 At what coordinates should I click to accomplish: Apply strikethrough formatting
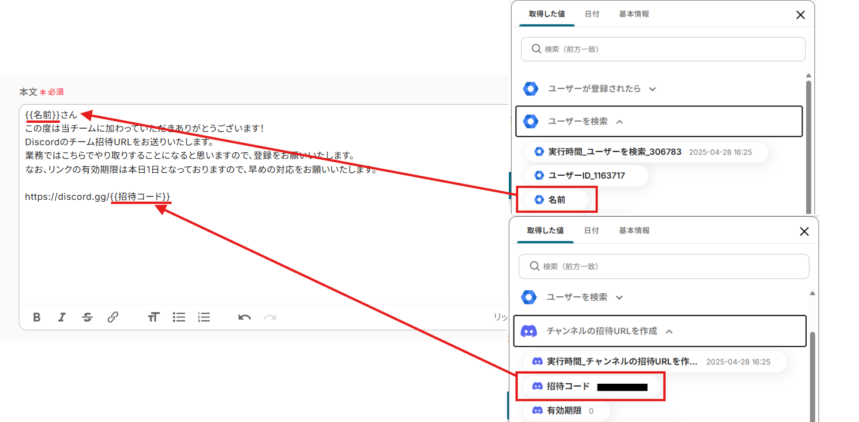pos(88,317)
